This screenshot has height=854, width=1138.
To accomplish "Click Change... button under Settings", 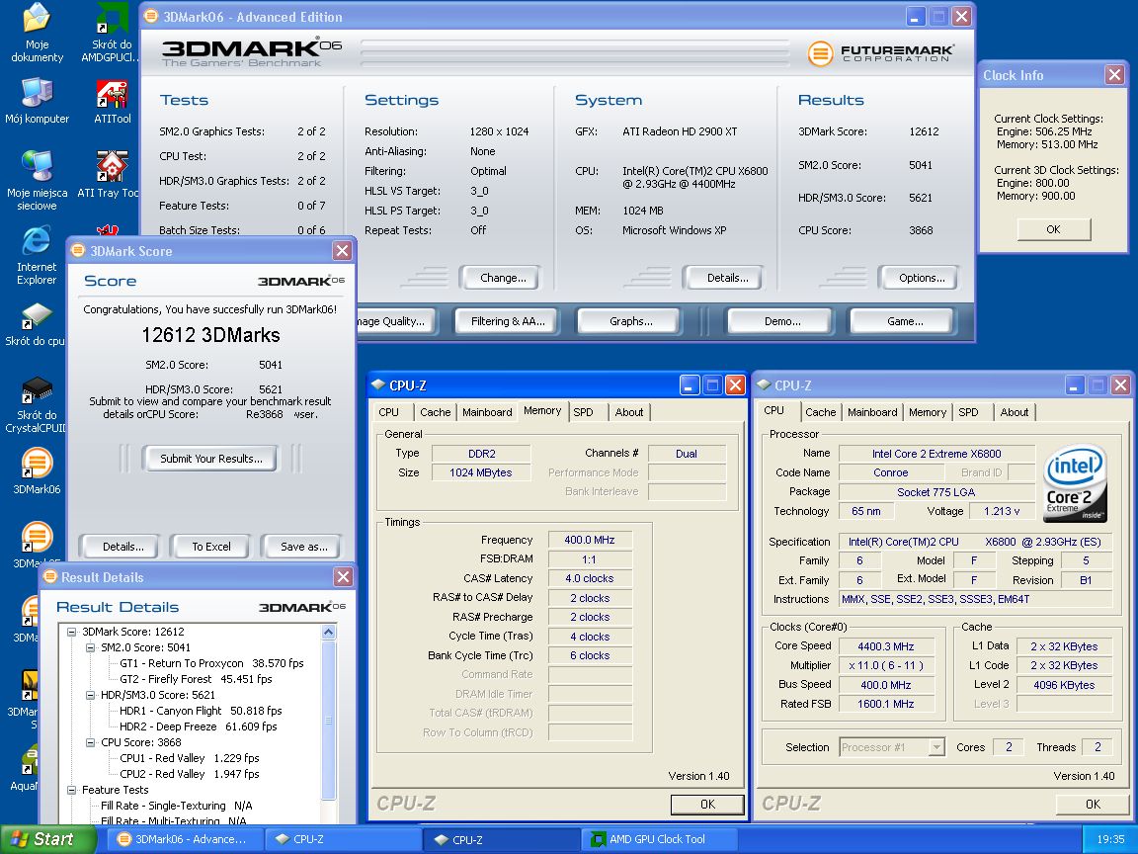I will pos(500,278).
